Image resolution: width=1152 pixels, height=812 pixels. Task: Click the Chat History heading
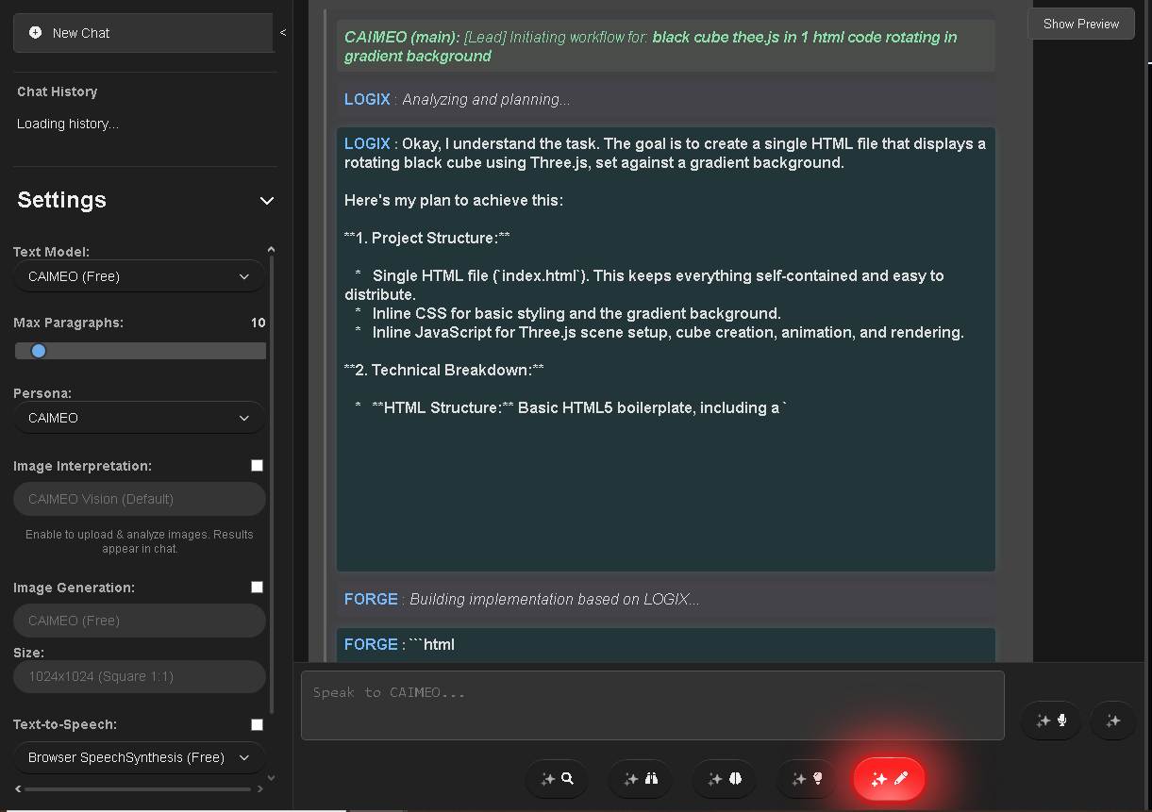(x=57, y=91)
